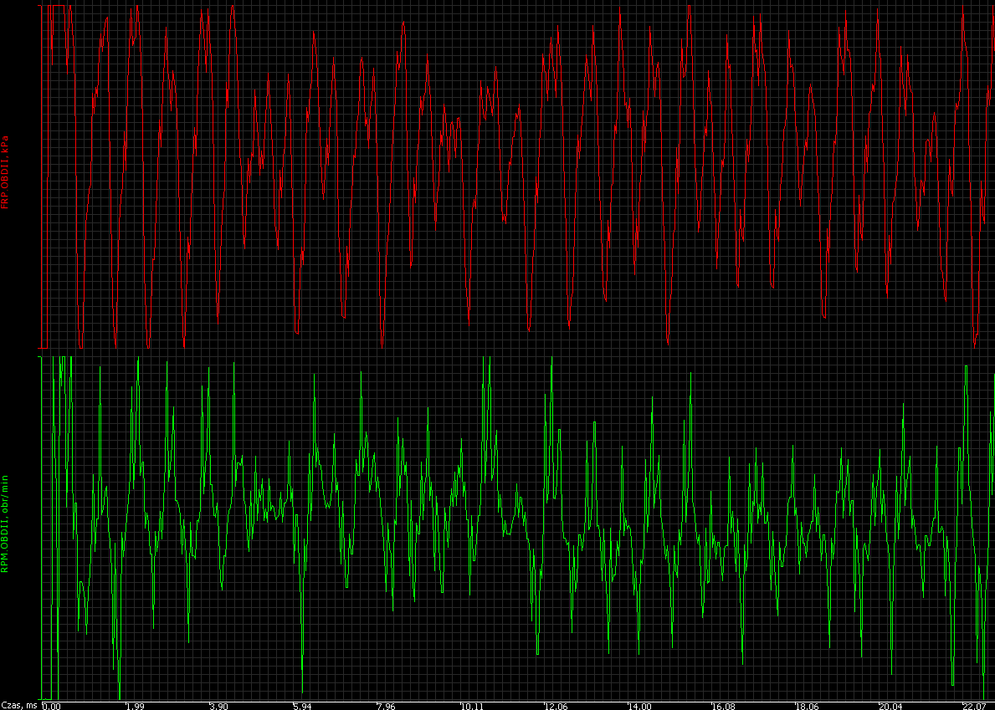The image size is (995, 710).
Task: Click the green RPM peak above 12.06
Action: pos(551,359)
